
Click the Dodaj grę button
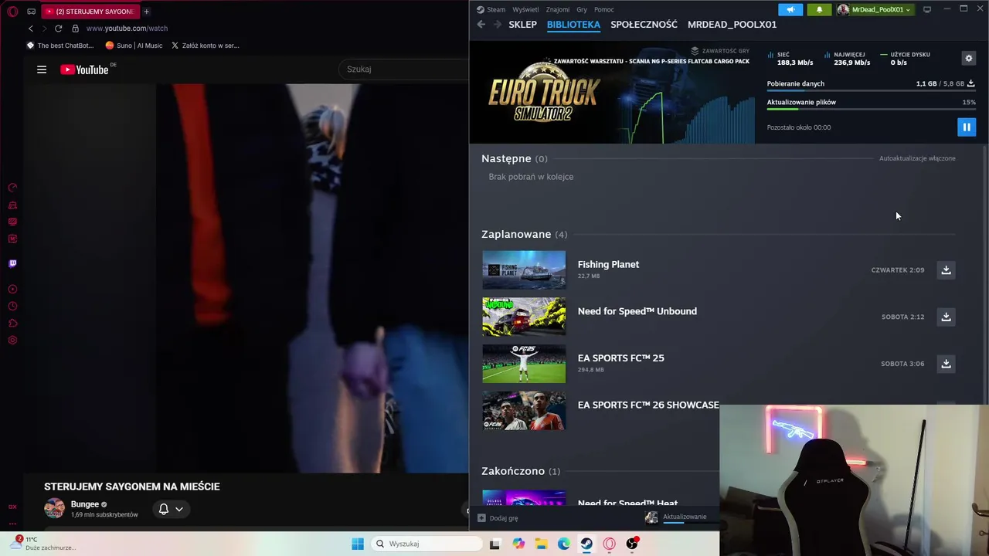click(x=498, y=518)
